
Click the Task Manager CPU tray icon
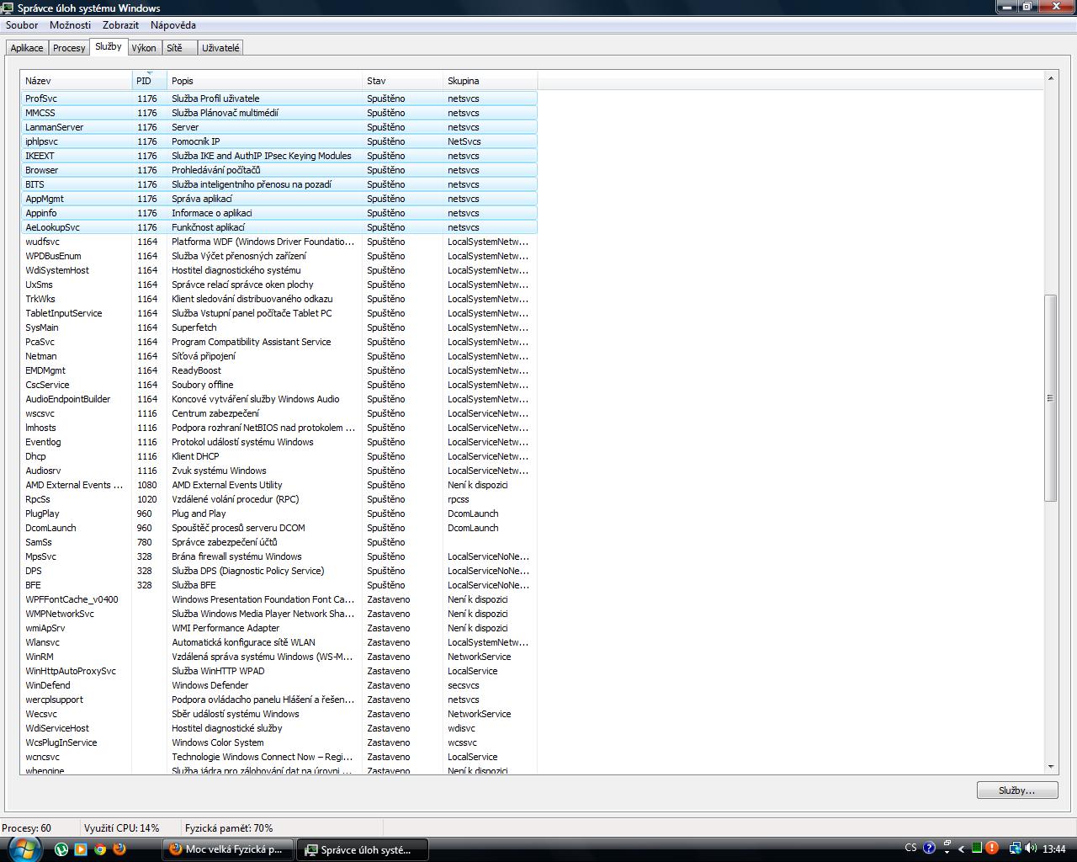pyautogui.click(x=977, y=849)
